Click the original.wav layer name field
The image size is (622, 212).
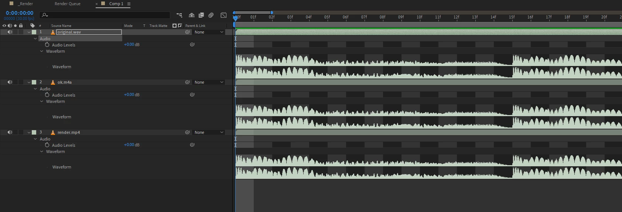[x=89, y=32]
